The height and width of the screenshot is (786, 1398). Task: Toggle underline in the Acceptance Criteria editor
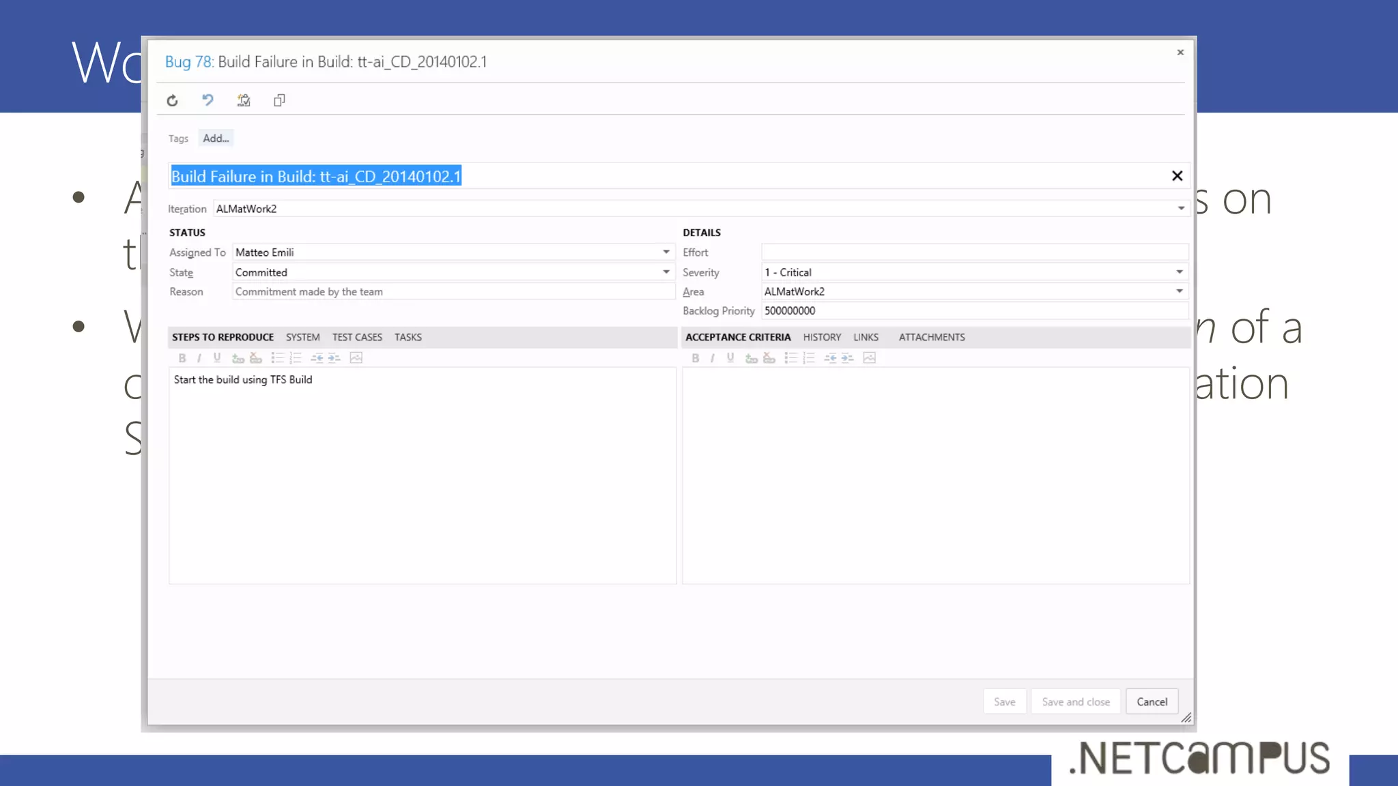[730, 358]
